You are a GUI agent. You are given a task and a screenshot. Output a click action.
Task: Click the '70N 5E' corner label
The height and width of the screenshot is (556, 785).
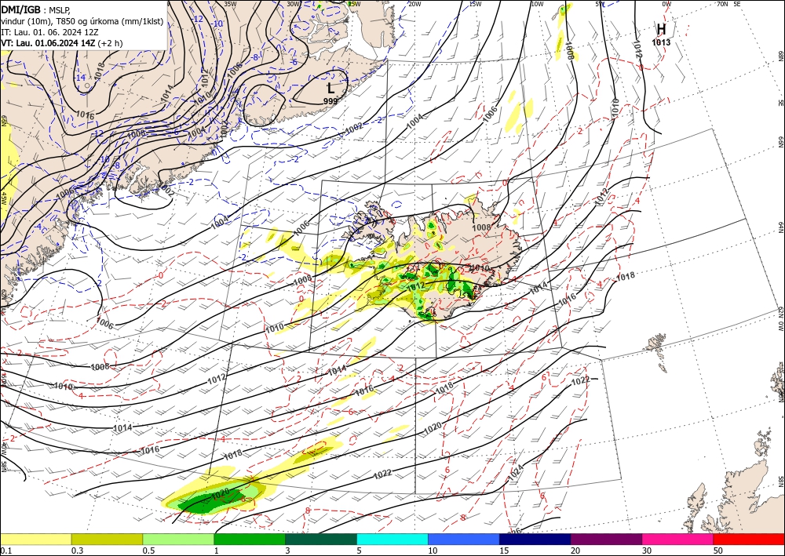(728, 4)
